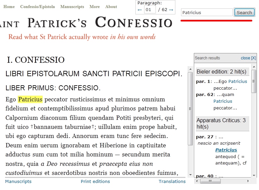This screenshot has height=190, width=259.
Task: Click search results horizontal scroll right arrow
Action: point(248,181)
